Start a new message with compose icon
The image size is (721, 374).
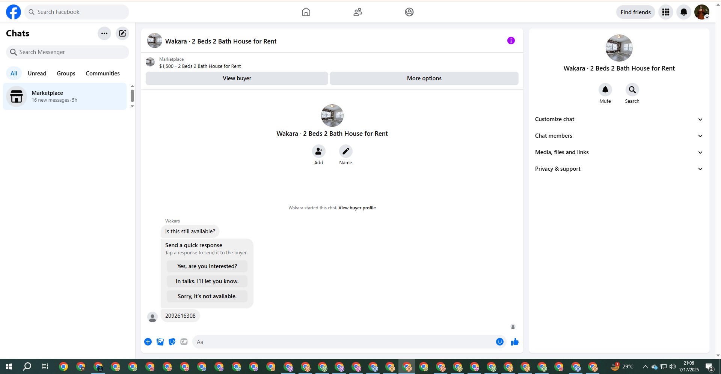point(122,33)
